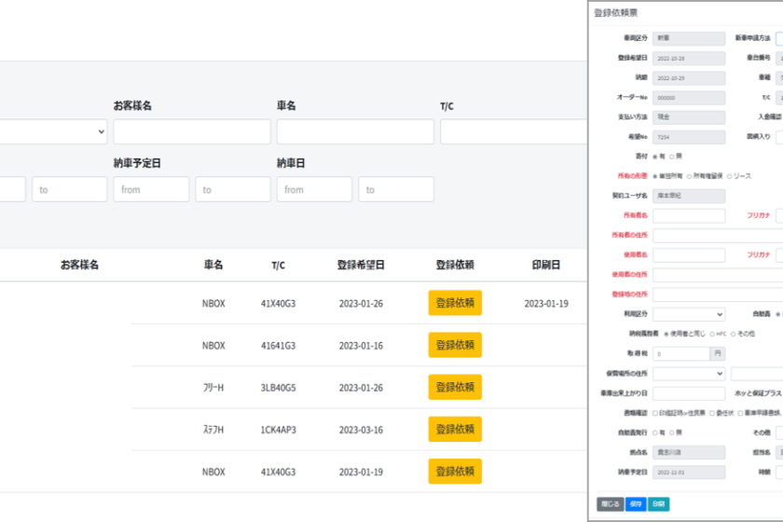Viewport: 783px width, 522px height.
Task: Select 無 for the 寄付 option
Action: click(x=674, y=156)
